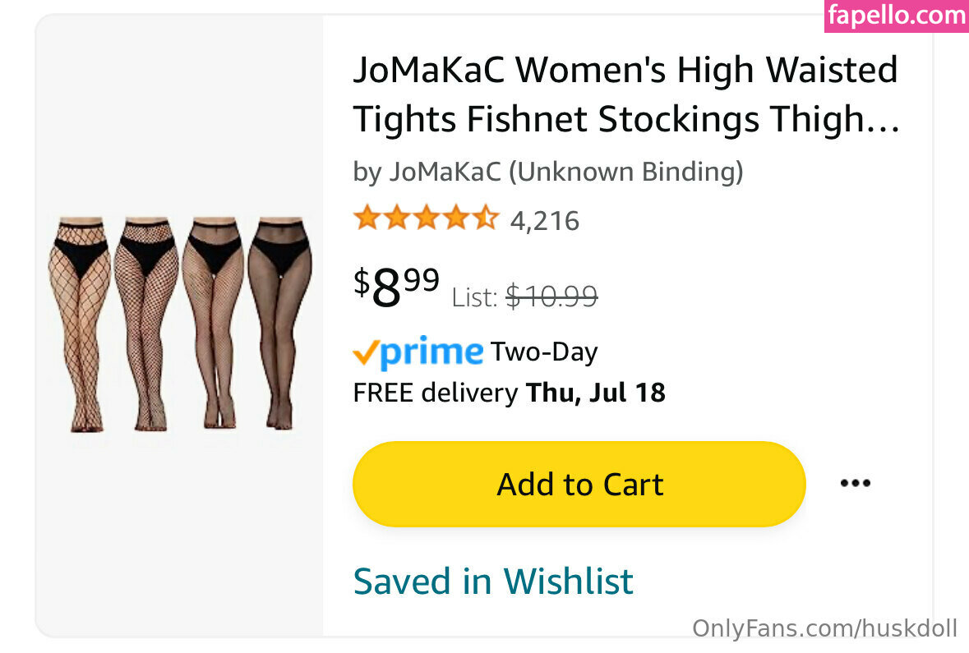Screen dimensions: 969x653
Task: Open the JoMaKaC fishnet stockings product title
Action: 625,94
